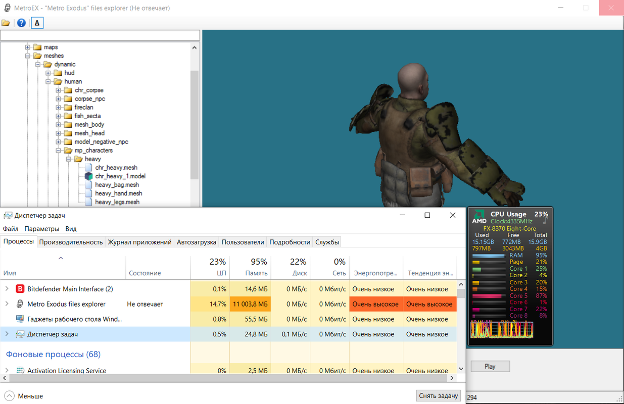Switch to the Подробности tab
The image size is (624, 404).
290,242
